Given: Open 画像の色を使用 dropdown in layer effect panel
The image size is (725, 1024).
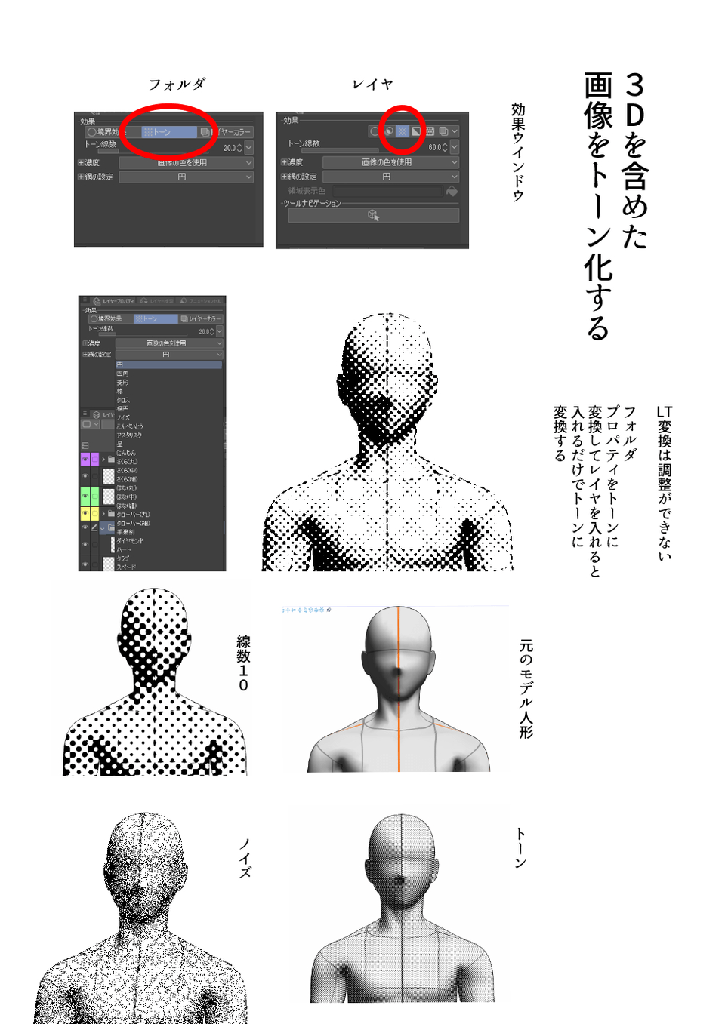Looking at the screenshot, I should pos(391,162).
